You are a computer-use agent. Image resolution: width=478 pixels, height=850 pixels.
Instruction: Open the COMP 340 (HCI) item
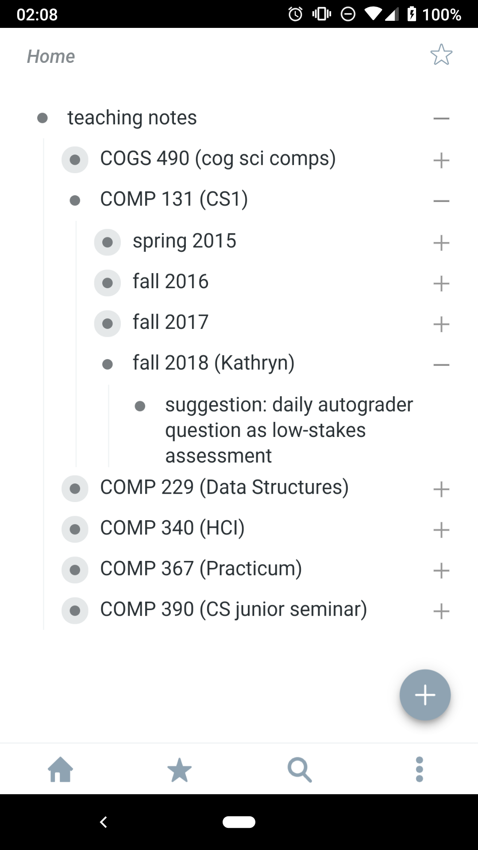click(172, 528)
